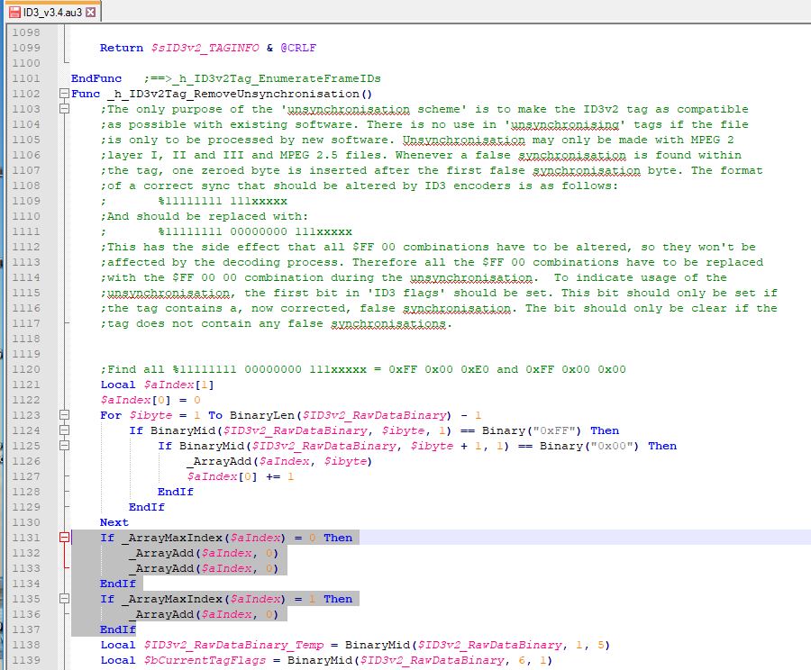
Task: Click the EndIf keyword on line 1134
Action: pyautogui.click(x=118, y=584)
